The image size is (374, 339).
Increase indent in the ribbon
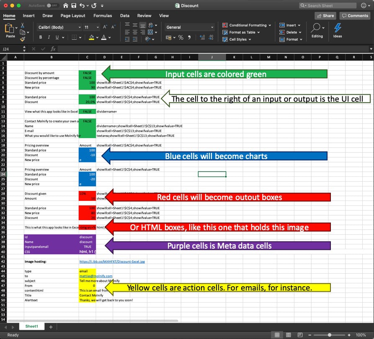coord(135,39)
